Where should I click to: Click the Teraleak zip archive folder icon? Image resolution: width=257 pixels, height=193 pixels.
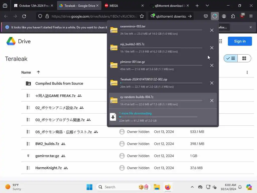coord(114,83)
